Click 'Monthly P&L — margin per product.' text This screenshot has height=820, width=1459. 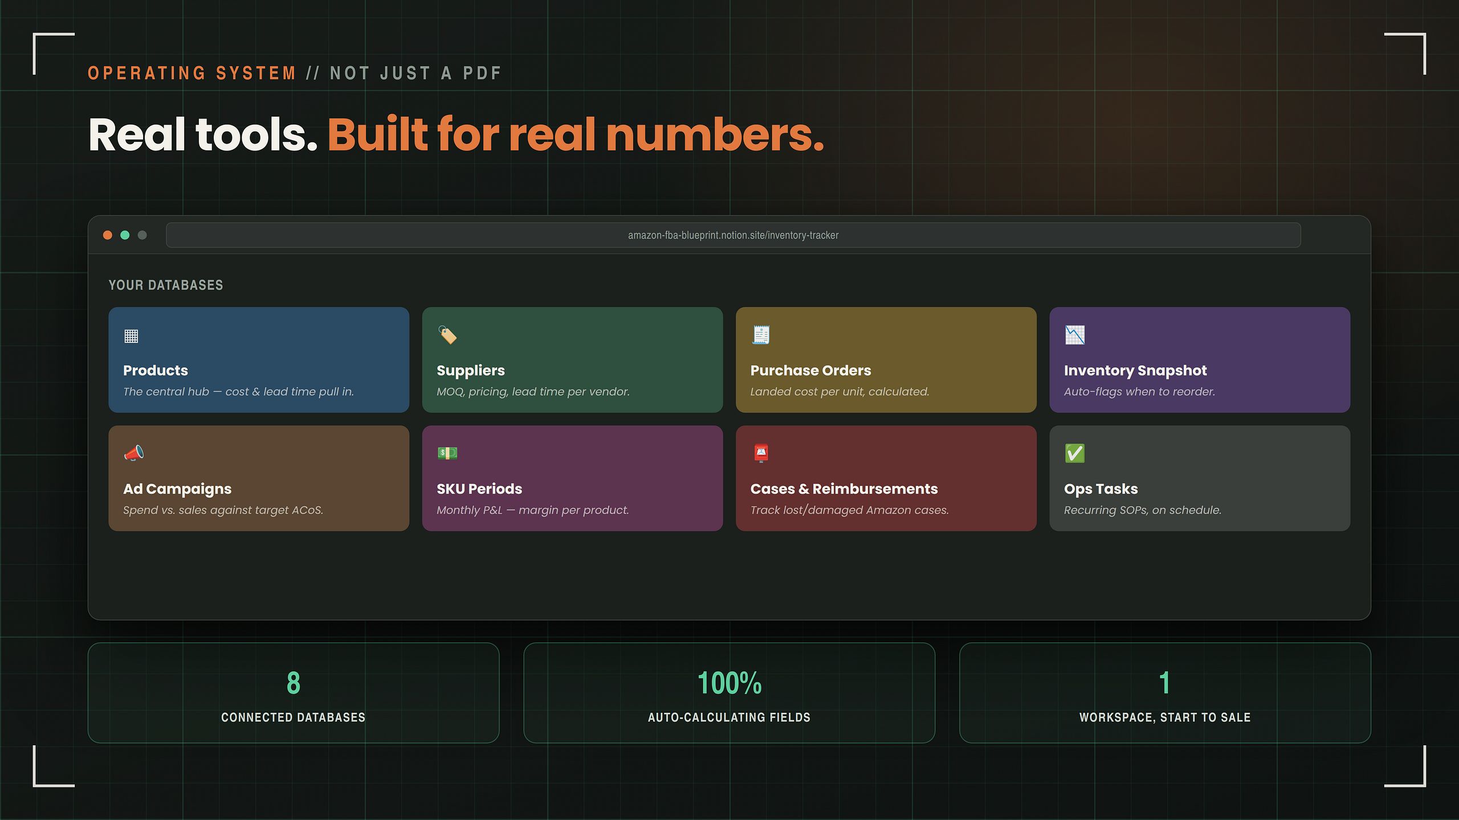[532, 510]
